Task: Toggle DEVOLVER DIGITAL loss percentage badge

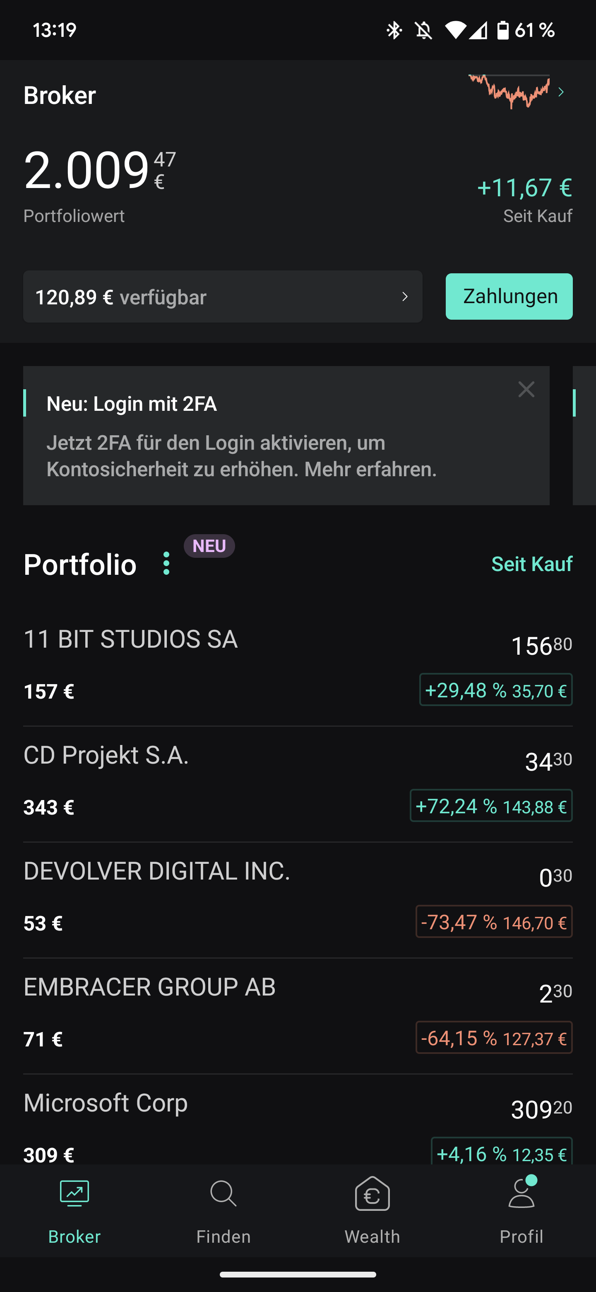Action: [494, 921]
